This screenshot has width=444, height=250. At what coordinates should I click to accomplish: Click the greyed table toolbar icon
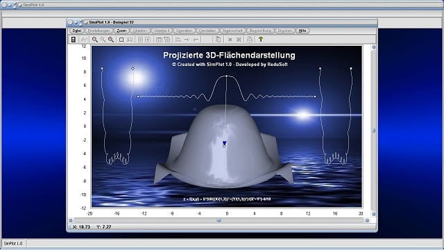point(159,40)
